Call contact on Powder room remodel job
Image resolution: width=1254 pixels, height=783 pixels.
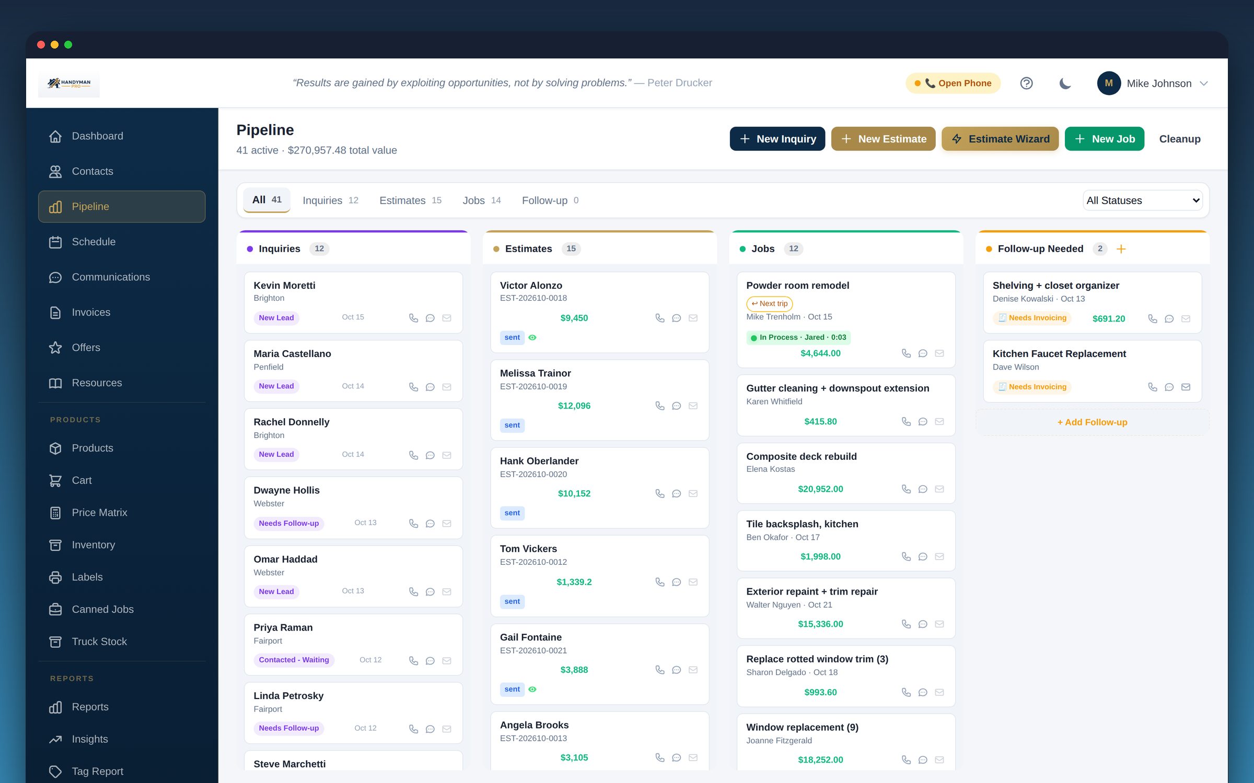[907, 353]
